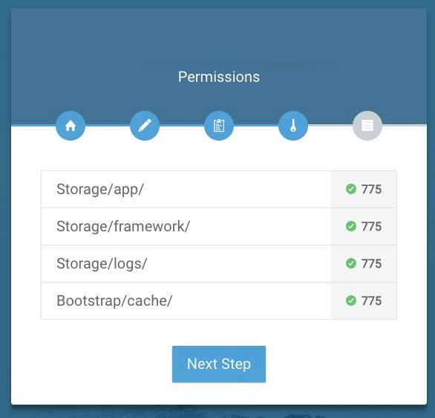Select the Bootstrap/cache/ row
Viewport: 435px width, 418px height.
coord(219,301)
